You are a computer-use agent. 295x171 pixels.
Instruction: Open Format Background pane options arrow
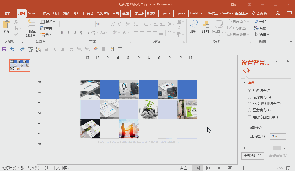276,61
